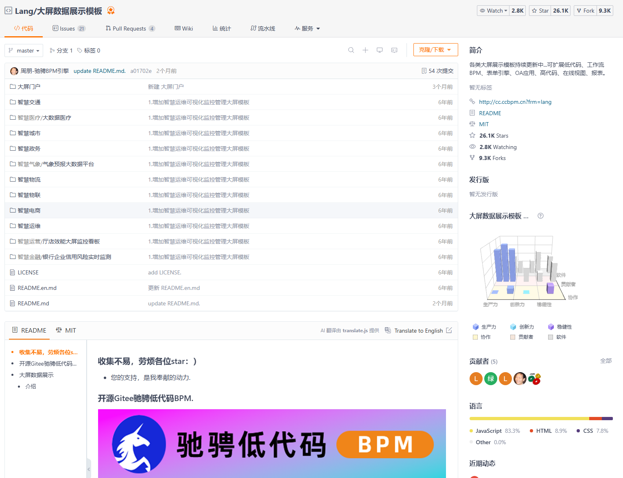This screenshot has height=478, width=623.
Task: Expand the 克隆/下载 dropdown
Action: point(435,49)
